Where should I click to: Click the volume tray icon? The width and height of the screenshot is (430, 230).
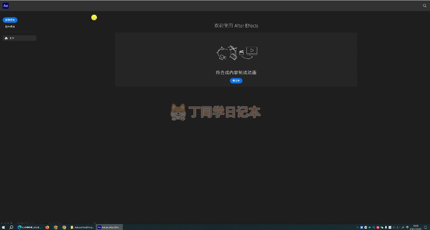tap(394, 228)
